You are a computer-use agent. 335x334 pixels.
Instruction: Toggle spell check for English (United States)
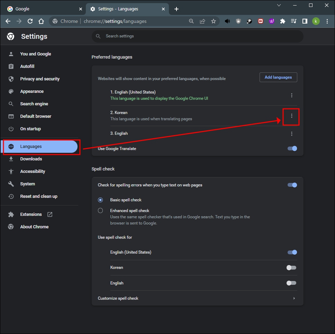(x=292, y=252)
